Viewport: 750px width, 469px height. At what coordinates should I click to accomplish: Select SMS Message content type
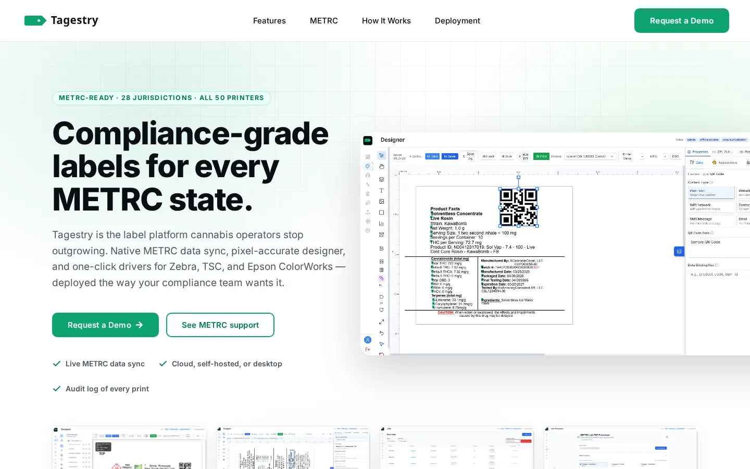[x=711, y=221]
